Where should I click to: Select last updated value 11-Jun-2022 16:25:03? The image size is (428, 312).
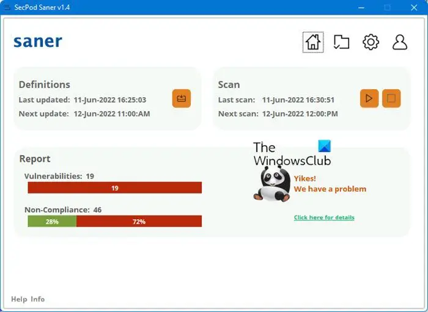pos(109,100)
